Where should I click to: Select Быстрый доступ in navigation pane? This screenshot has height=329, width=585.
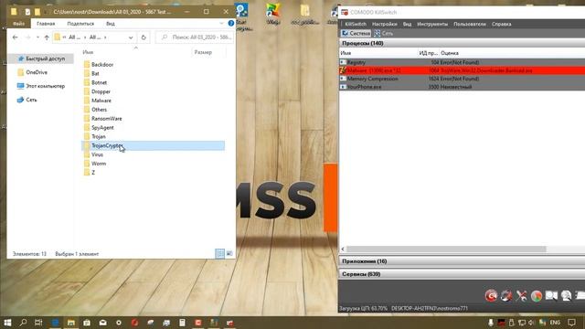[x=41, y=58]
